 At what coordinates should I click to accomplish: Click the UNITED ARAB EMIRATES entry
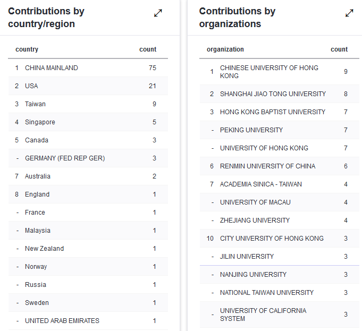click(x=62, y=321)
